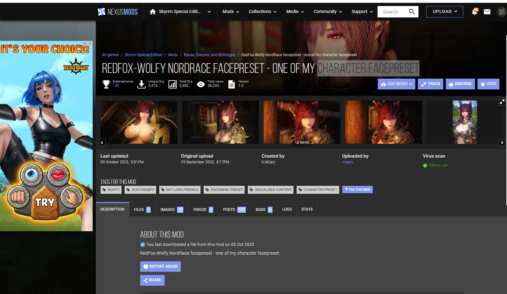Open the thumbnail labeled 14 items
507x294 pixels.
tap(302, 122)
